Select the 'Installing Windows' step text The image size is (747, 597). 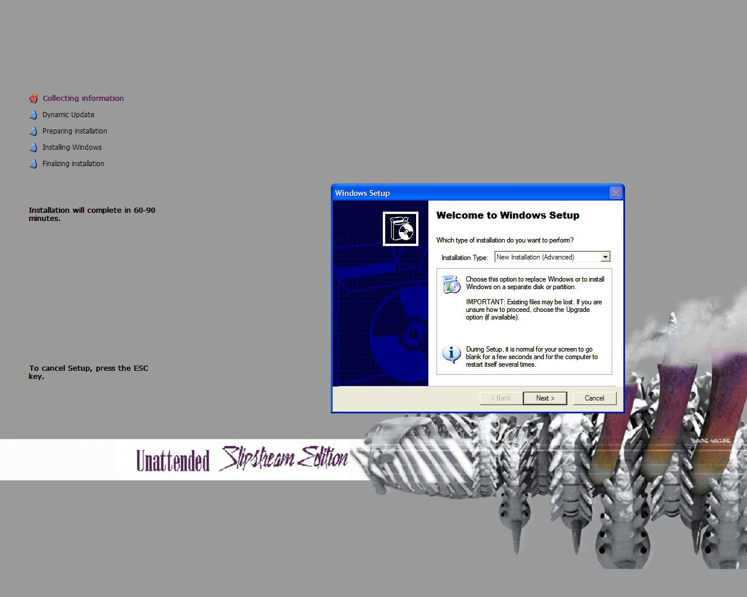click(x=72, y=148)
